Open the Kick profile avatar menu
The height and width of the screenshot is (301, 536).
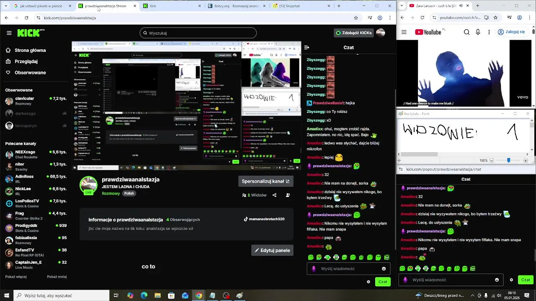coord(381,33)
